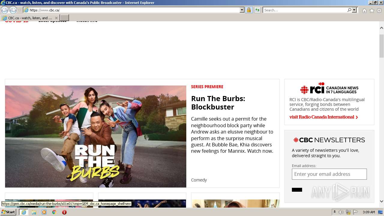Click the Email address label
This screenshot has height=216, width=384.
pyautogui.click(x=304, y=166)
